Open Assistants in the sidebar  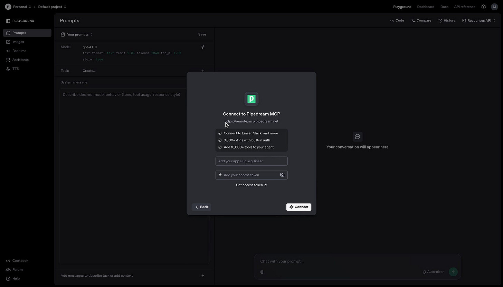pyautogui.click(x=27, y=60)
